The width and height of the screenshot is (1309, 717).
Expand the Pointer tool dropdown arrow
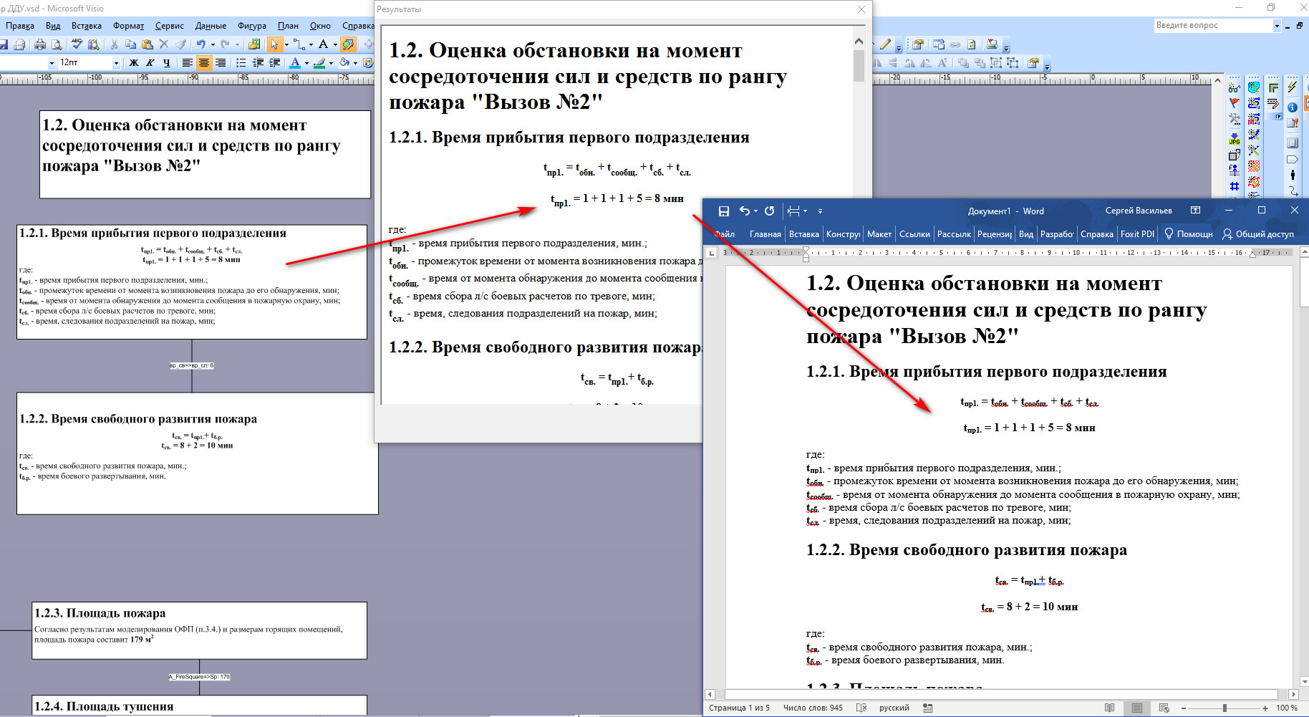pos(286,44)
